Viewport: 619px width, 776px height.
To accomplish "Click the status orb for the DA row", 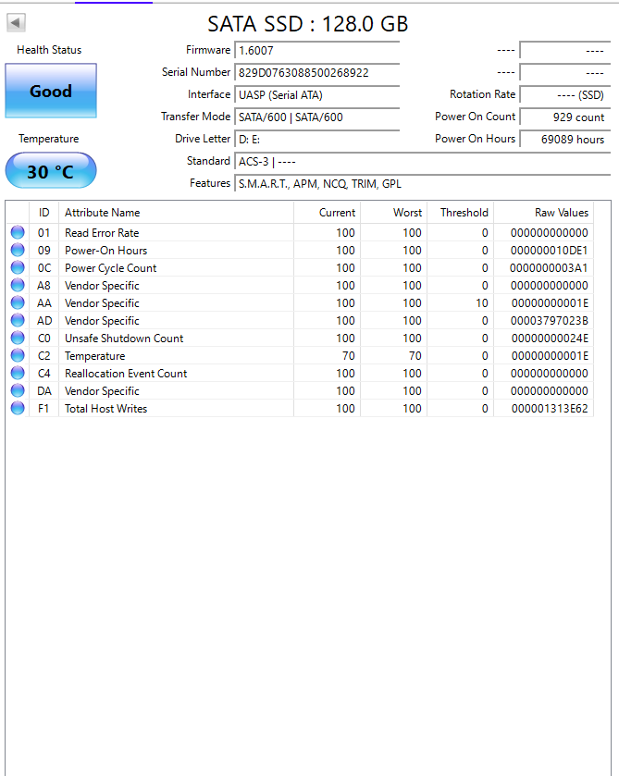I will (18, 390).
